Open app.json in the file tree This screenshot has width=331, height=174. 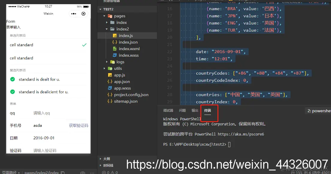(x=122, y=82)
